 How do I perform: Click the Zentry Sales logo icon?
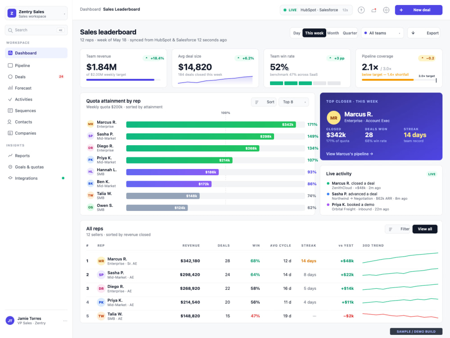point(12,13)
